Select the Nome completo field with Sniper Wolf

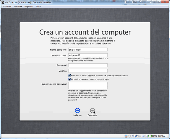point(88,49)
